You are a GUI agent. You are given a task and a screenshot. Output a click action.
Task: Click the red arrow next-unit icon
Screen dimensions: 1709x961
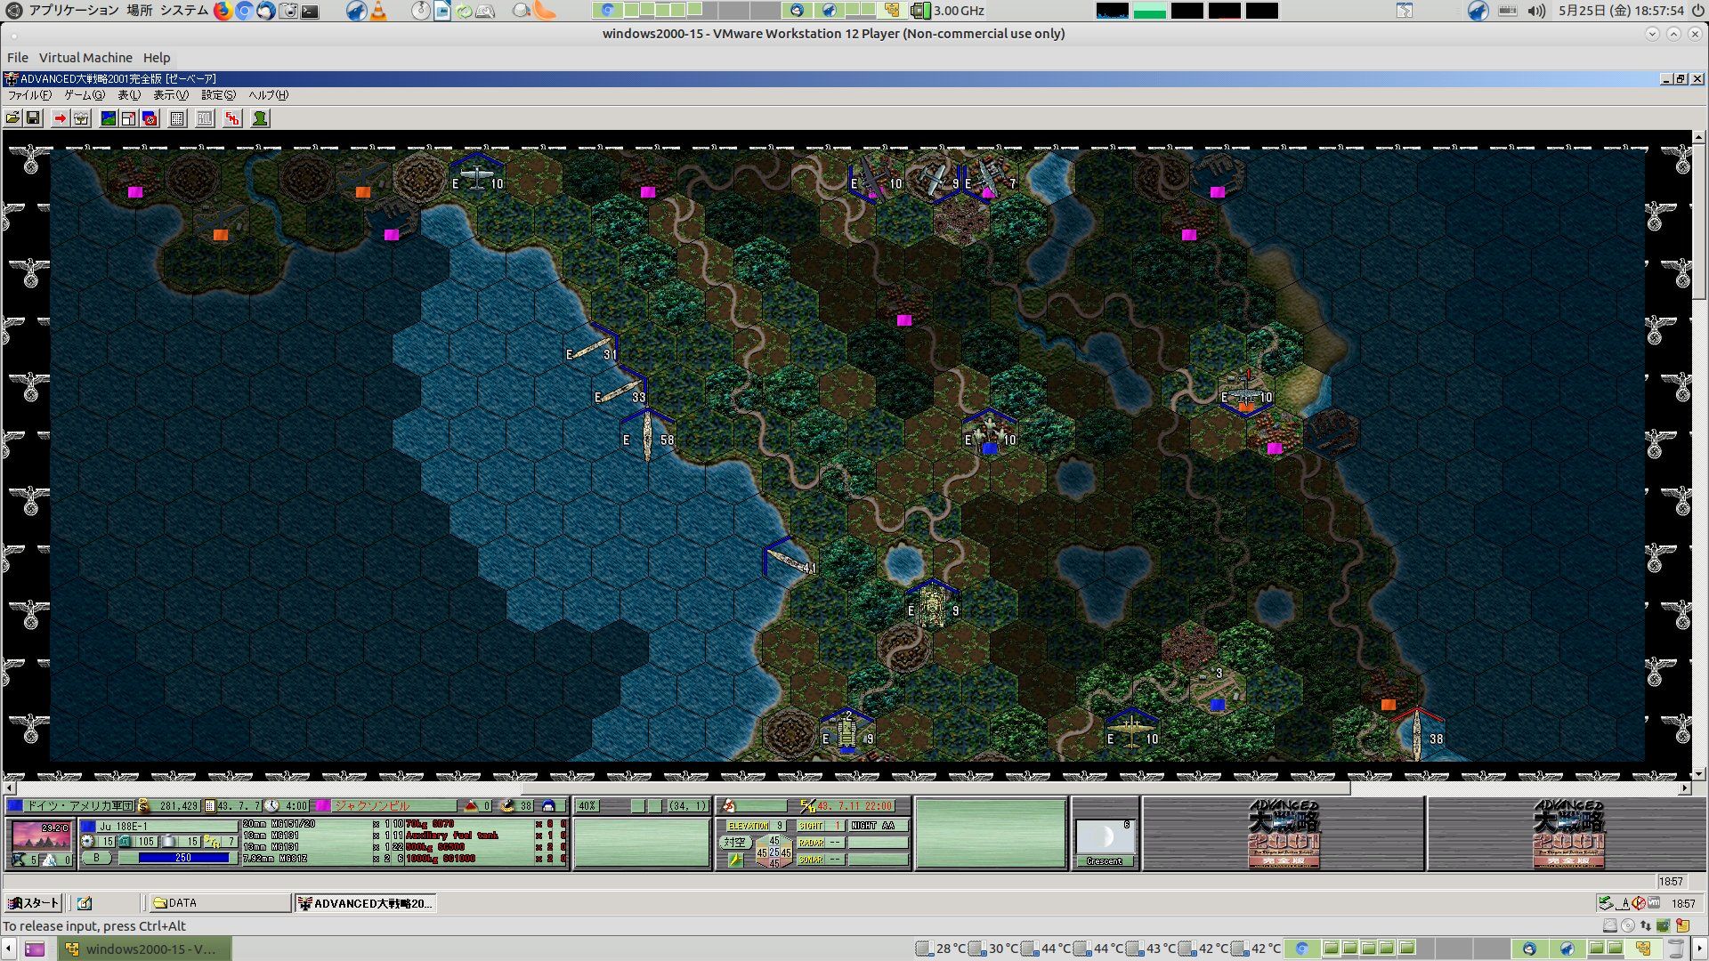[x=60, y=118]
